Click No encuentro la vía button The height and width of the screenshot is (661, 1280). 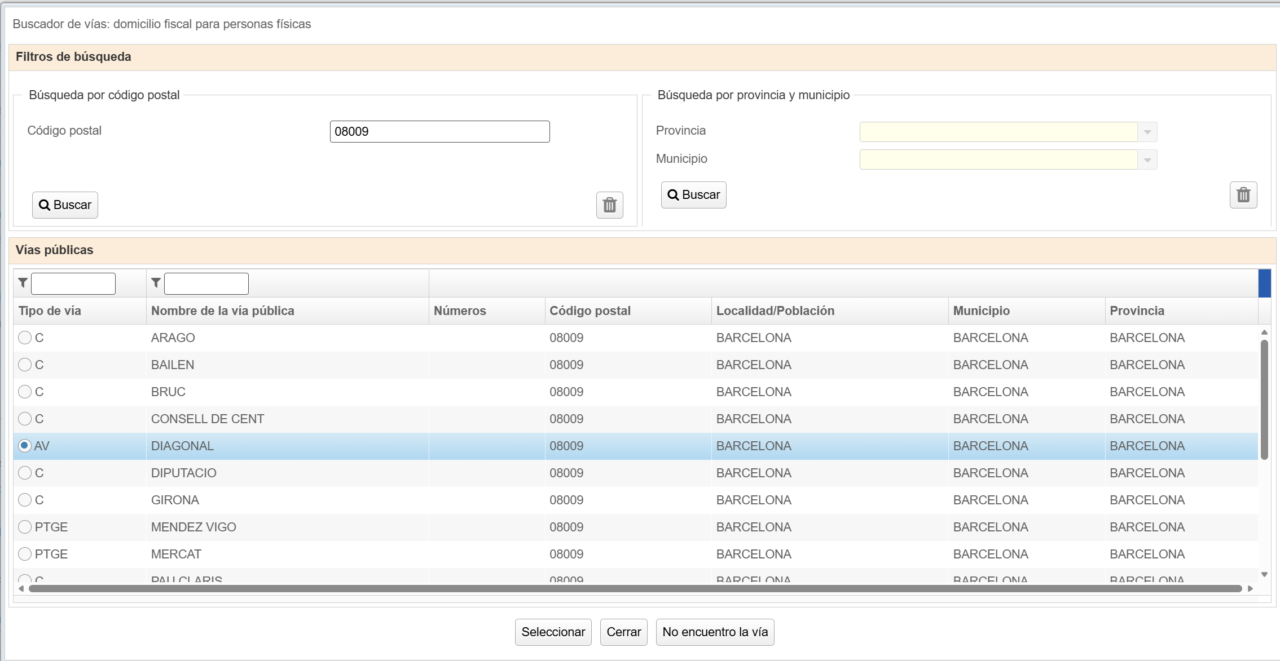coord(715,632)
